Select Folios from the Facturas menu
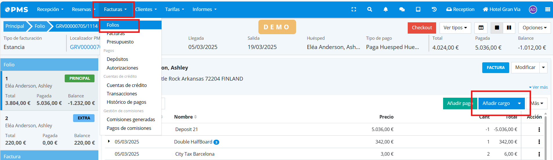 (x=113, y=25)
